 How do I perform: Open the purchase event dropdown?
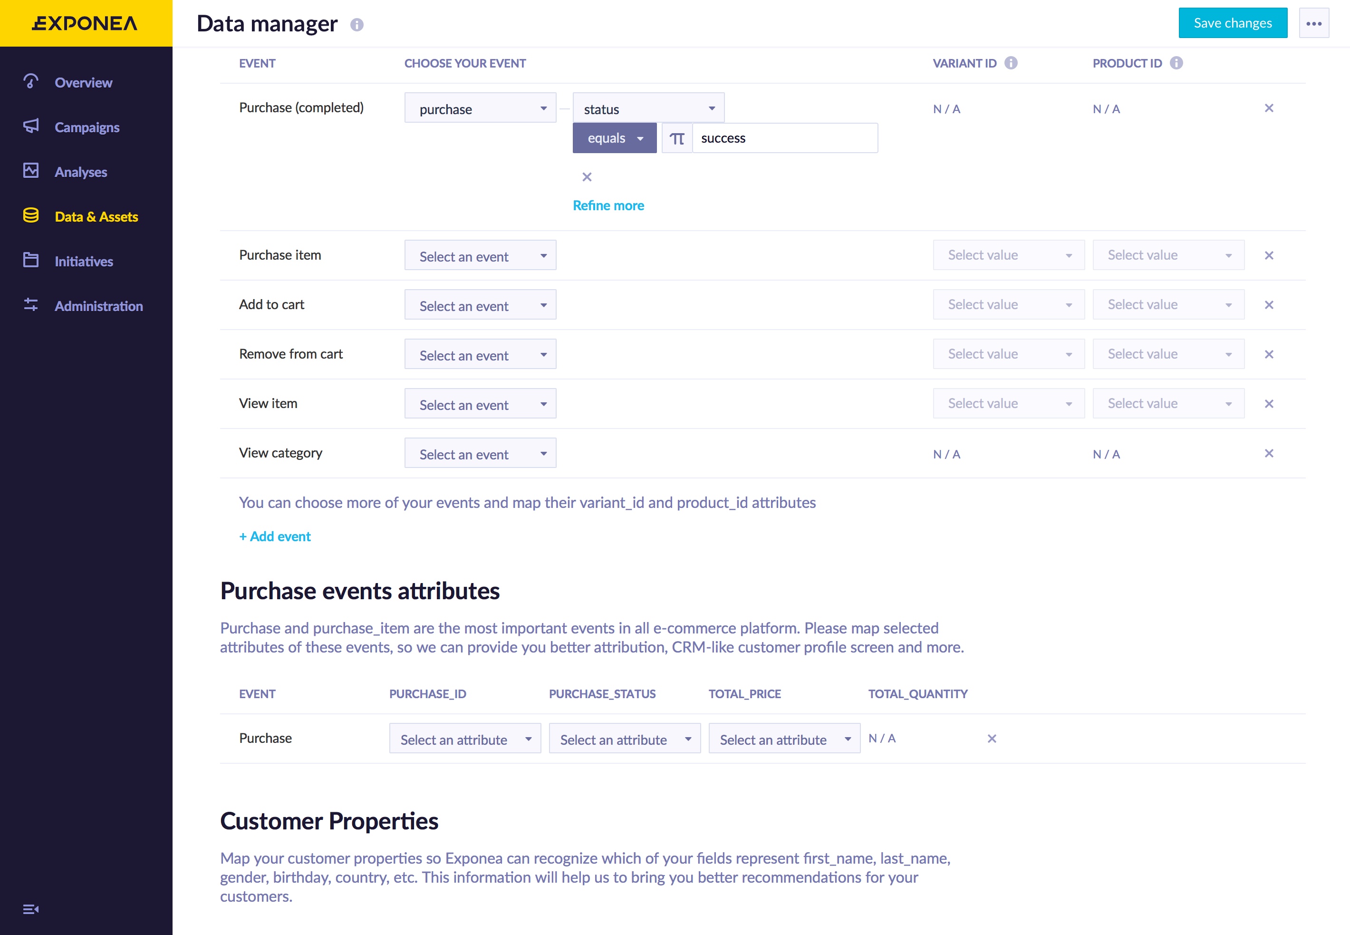coord(480,108)
